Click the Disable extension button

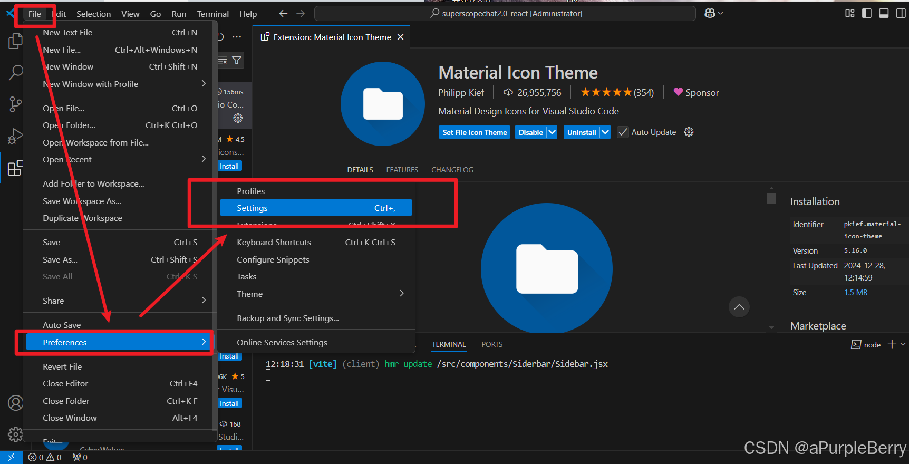tap(530, 132)
